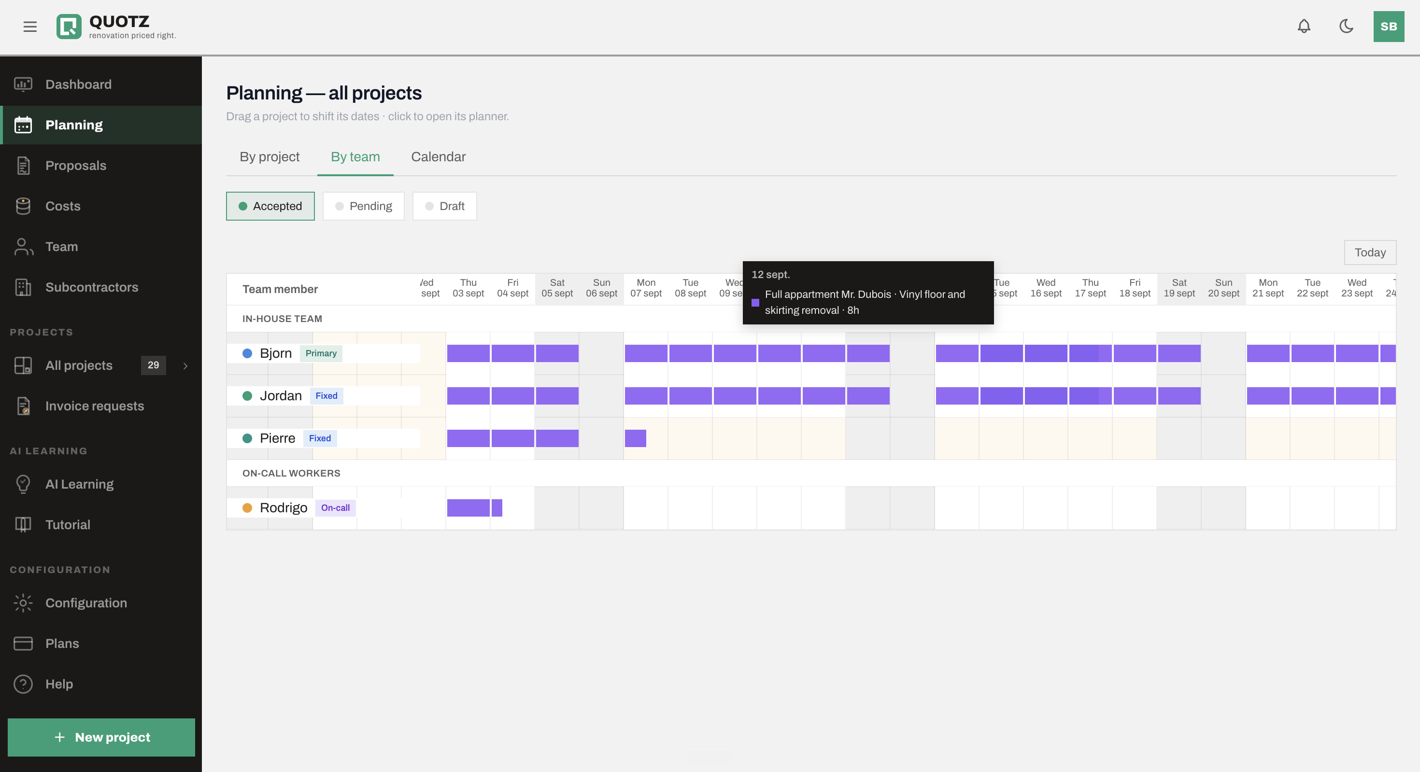The image size is (1420, 772).
Task: Click Pierre's short bar on Mon 07 sept
Action: (635, 438)
